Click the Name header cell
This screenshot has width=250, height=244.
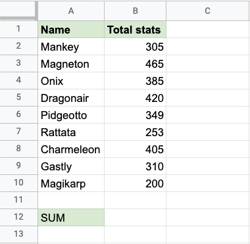click(71, 30)
